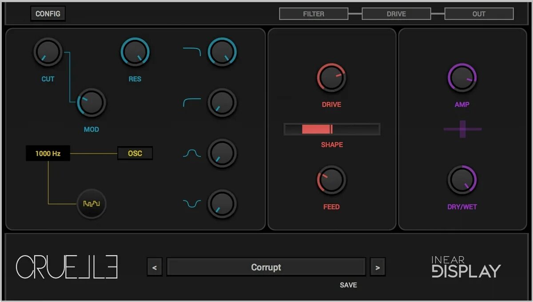Toggle the OSC modulation source button
This screenshot has height=302, width=533.
pyautogui.click(x=135, y=153)
